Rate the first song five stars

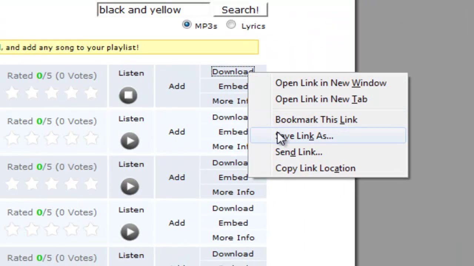(91, 93)
